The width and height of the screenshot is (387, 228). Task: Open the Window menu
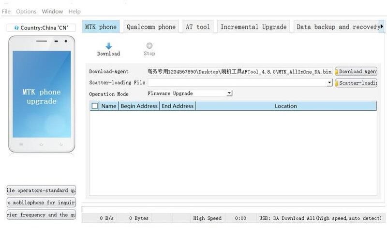pyautogui.click(x=52, y=12)
